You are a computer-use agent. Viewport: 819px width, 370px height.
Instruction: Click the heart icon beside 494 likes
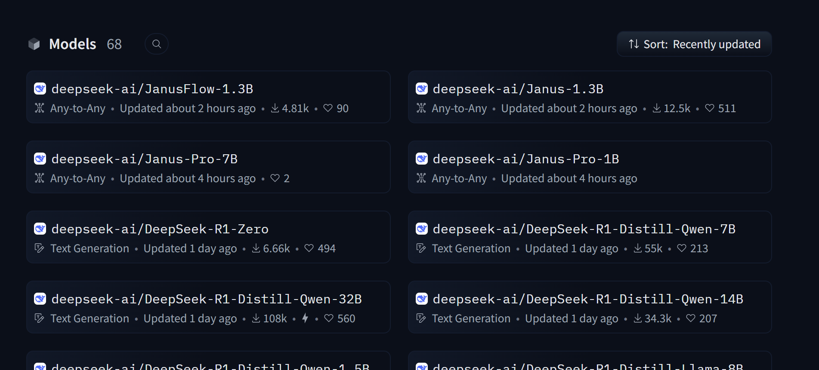point(309,248)
